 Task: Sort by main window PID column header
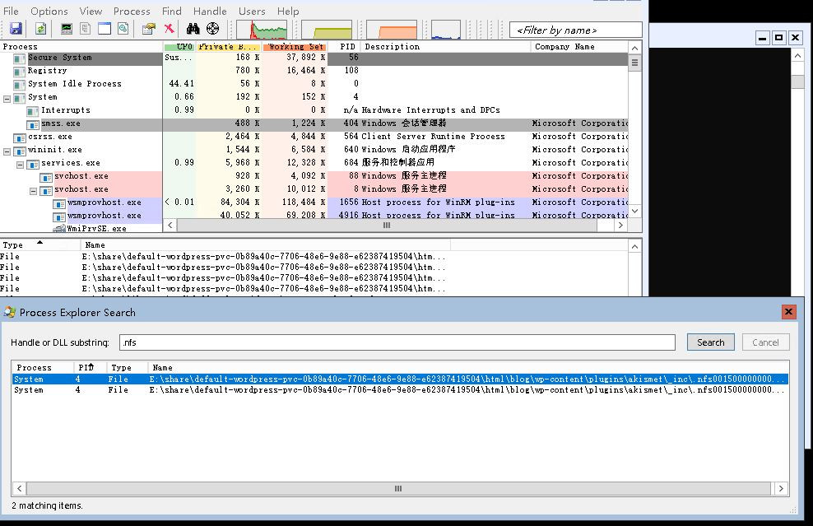(344, 47)
